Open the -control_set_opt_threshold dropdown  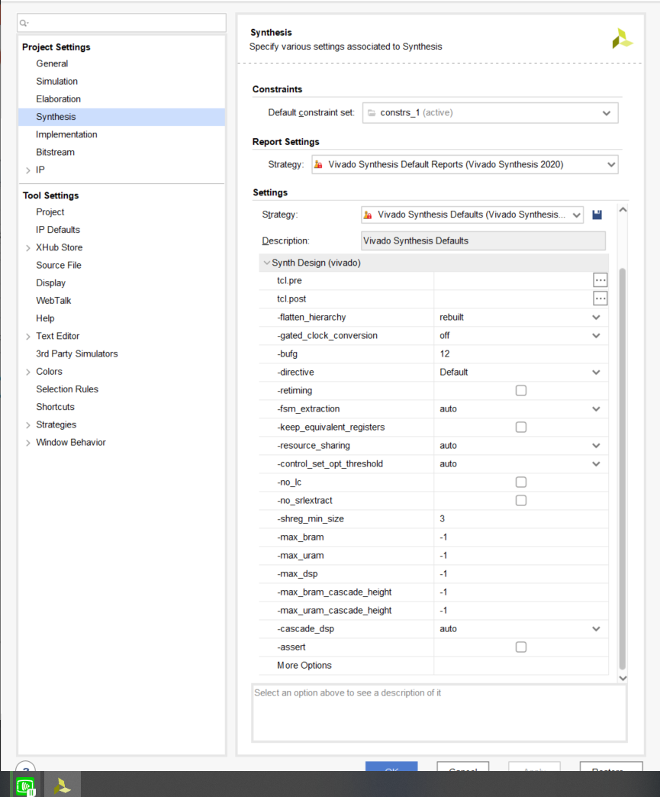coord(596,463)
